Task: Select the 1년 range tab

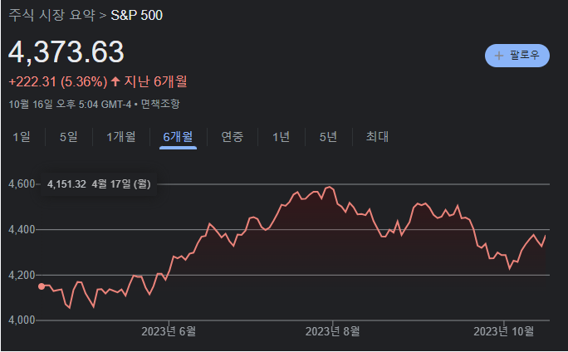Action: [282, 137]
